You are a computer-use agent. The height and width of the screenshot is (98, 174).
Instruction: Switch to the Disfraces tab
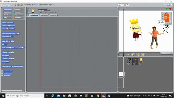pyautogui.click(x=44, y=16)
